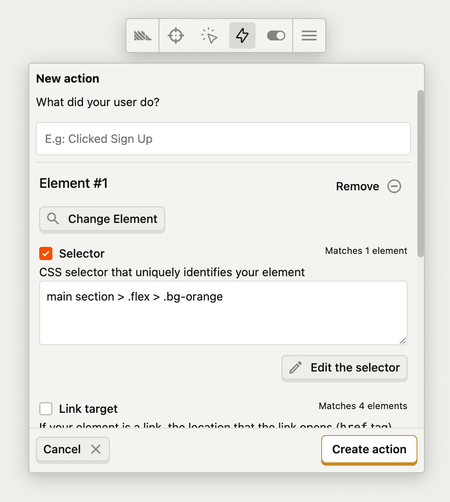Click the panel's vertical scrollbar thumb
The width and height of the screenshot is (450, 502).
tap(421, 173)
